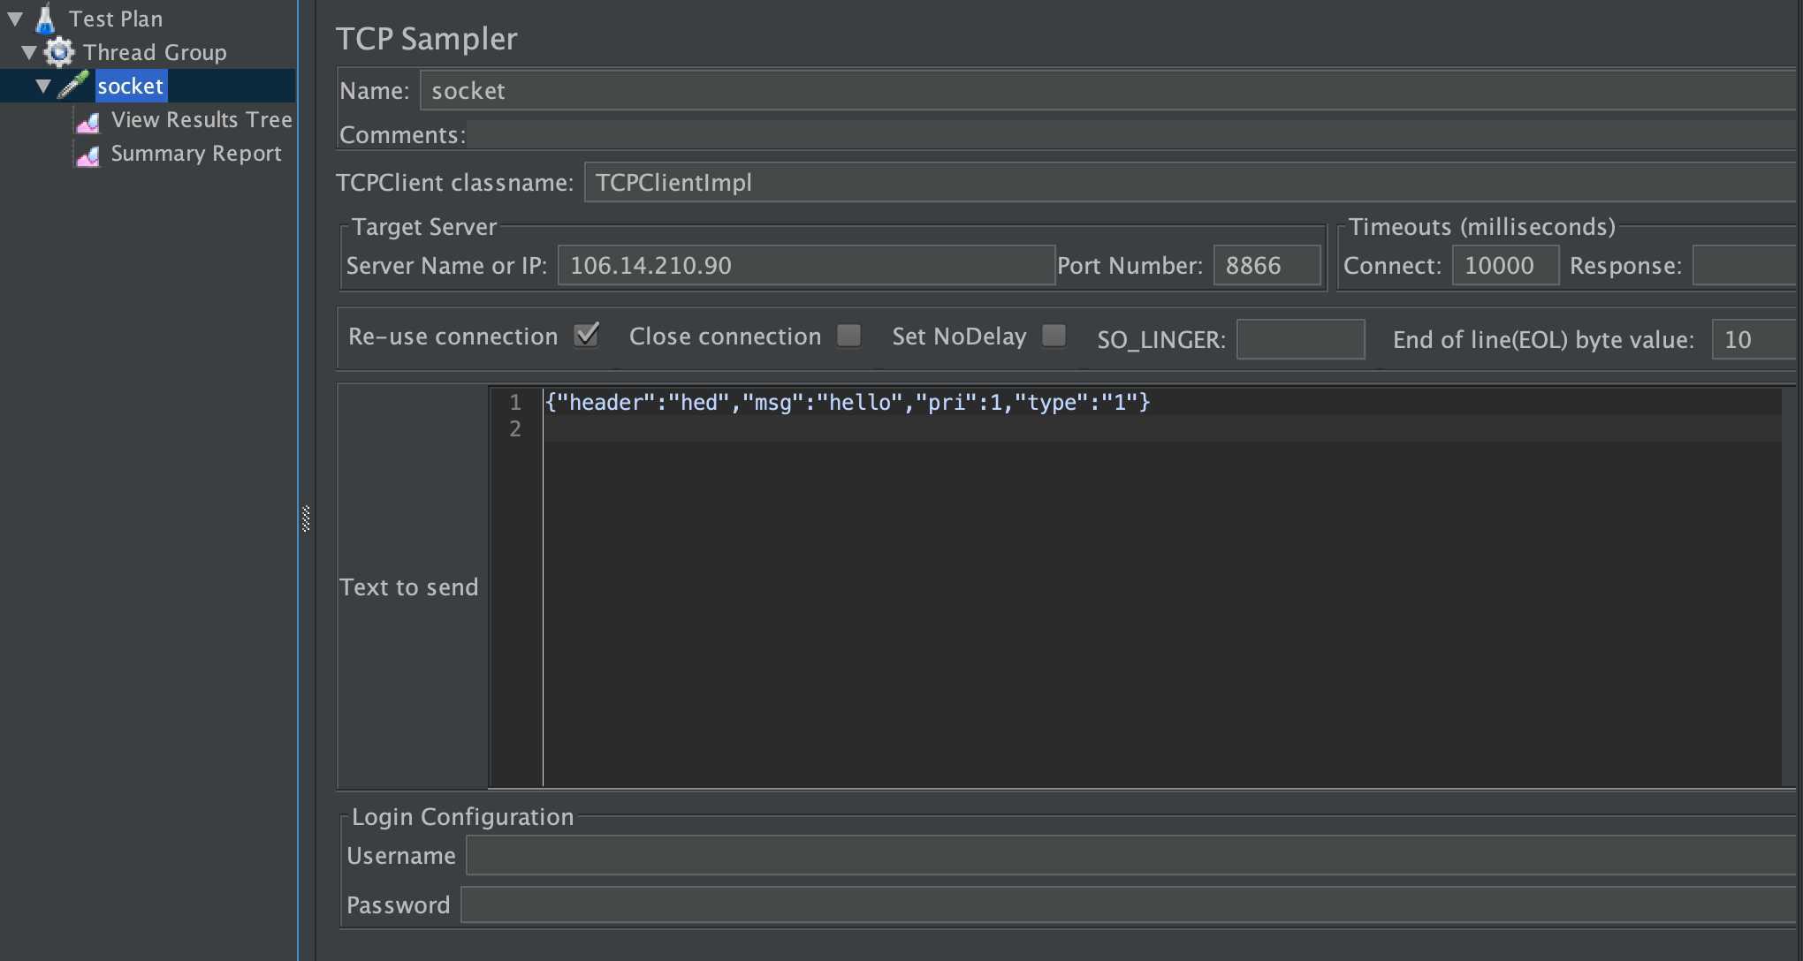The width and height of the screenshot is (1803, 961).
Task: Click the JSON text on line 1
Action: tap(848, 403)
